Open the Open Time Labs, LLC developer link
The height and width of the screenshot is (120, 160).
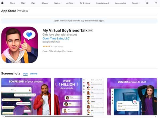[x=56, y=38]
